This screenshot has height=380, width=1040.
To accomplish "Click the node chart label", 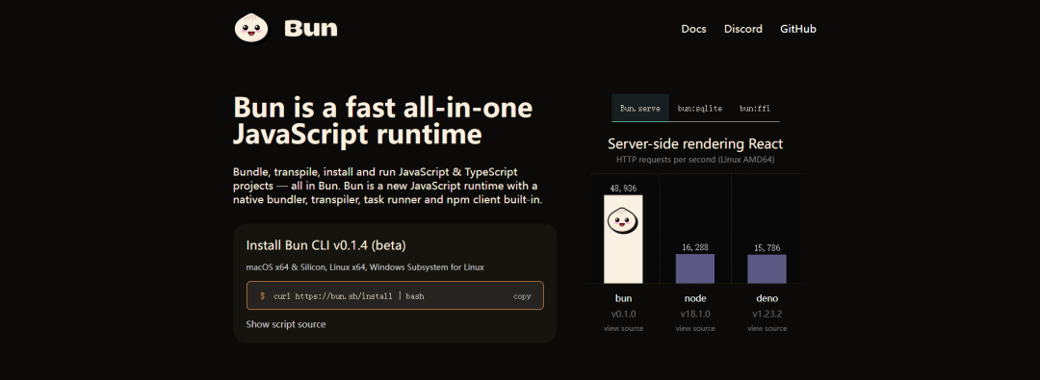I will click(x=695, y=298).
